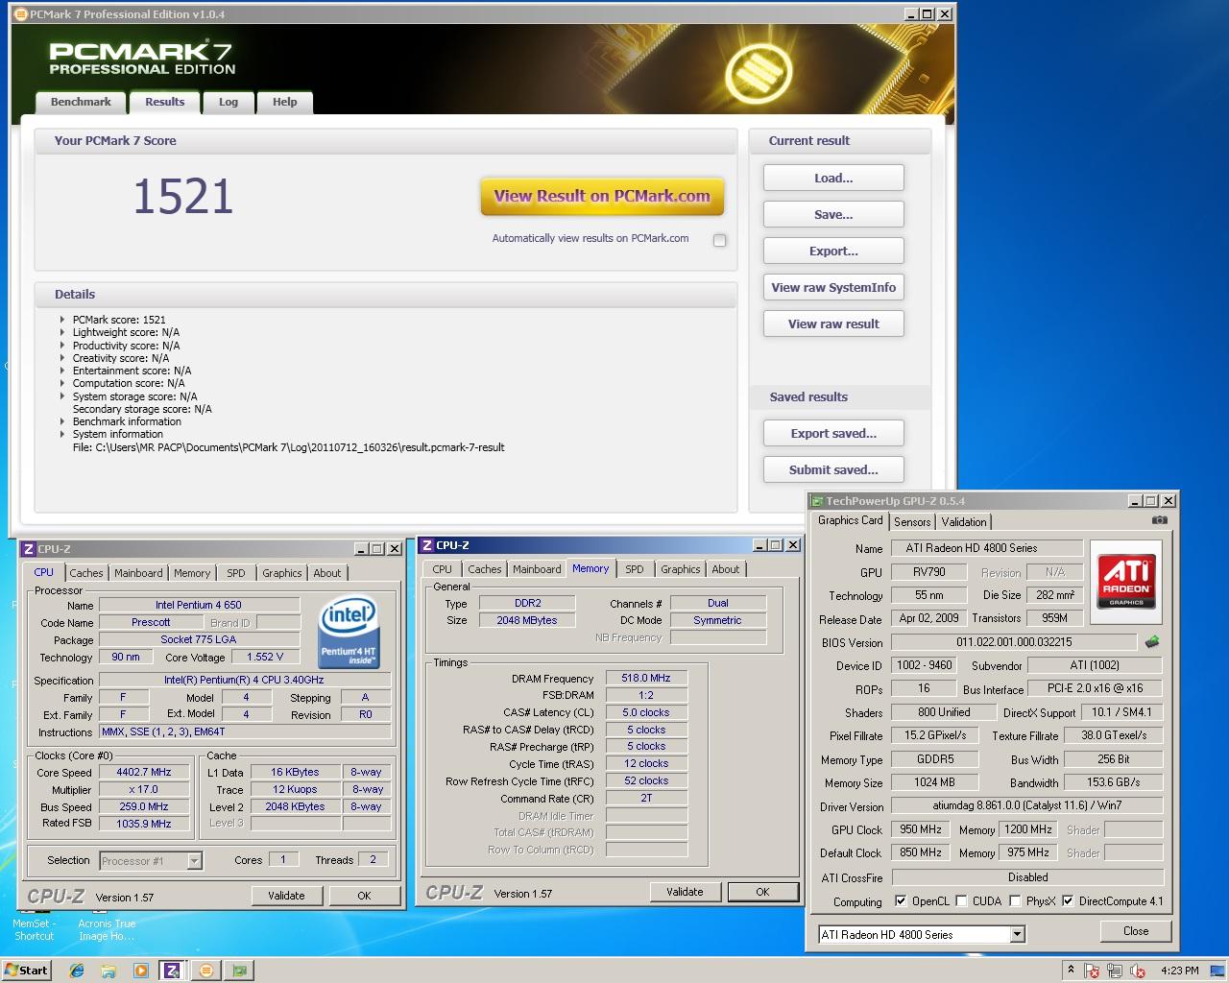Open the Start menu
This screenshot has width=1229, height=983.
[x=26, y=971]
